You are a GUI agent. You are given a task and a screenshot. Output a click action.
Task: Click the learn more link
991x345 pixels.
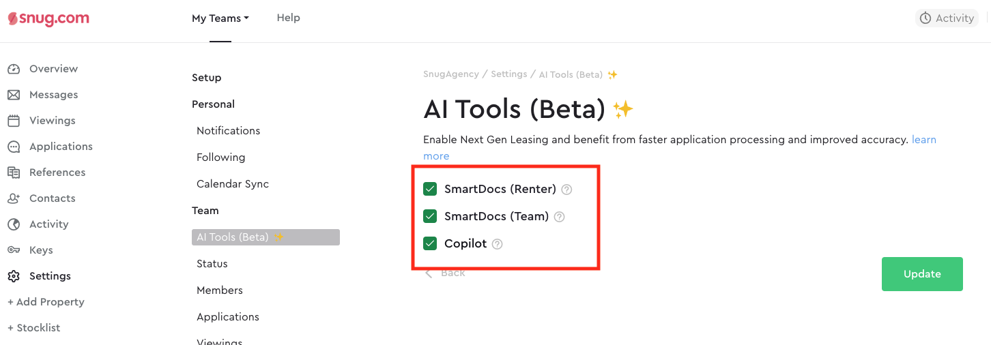coord(924,140)
